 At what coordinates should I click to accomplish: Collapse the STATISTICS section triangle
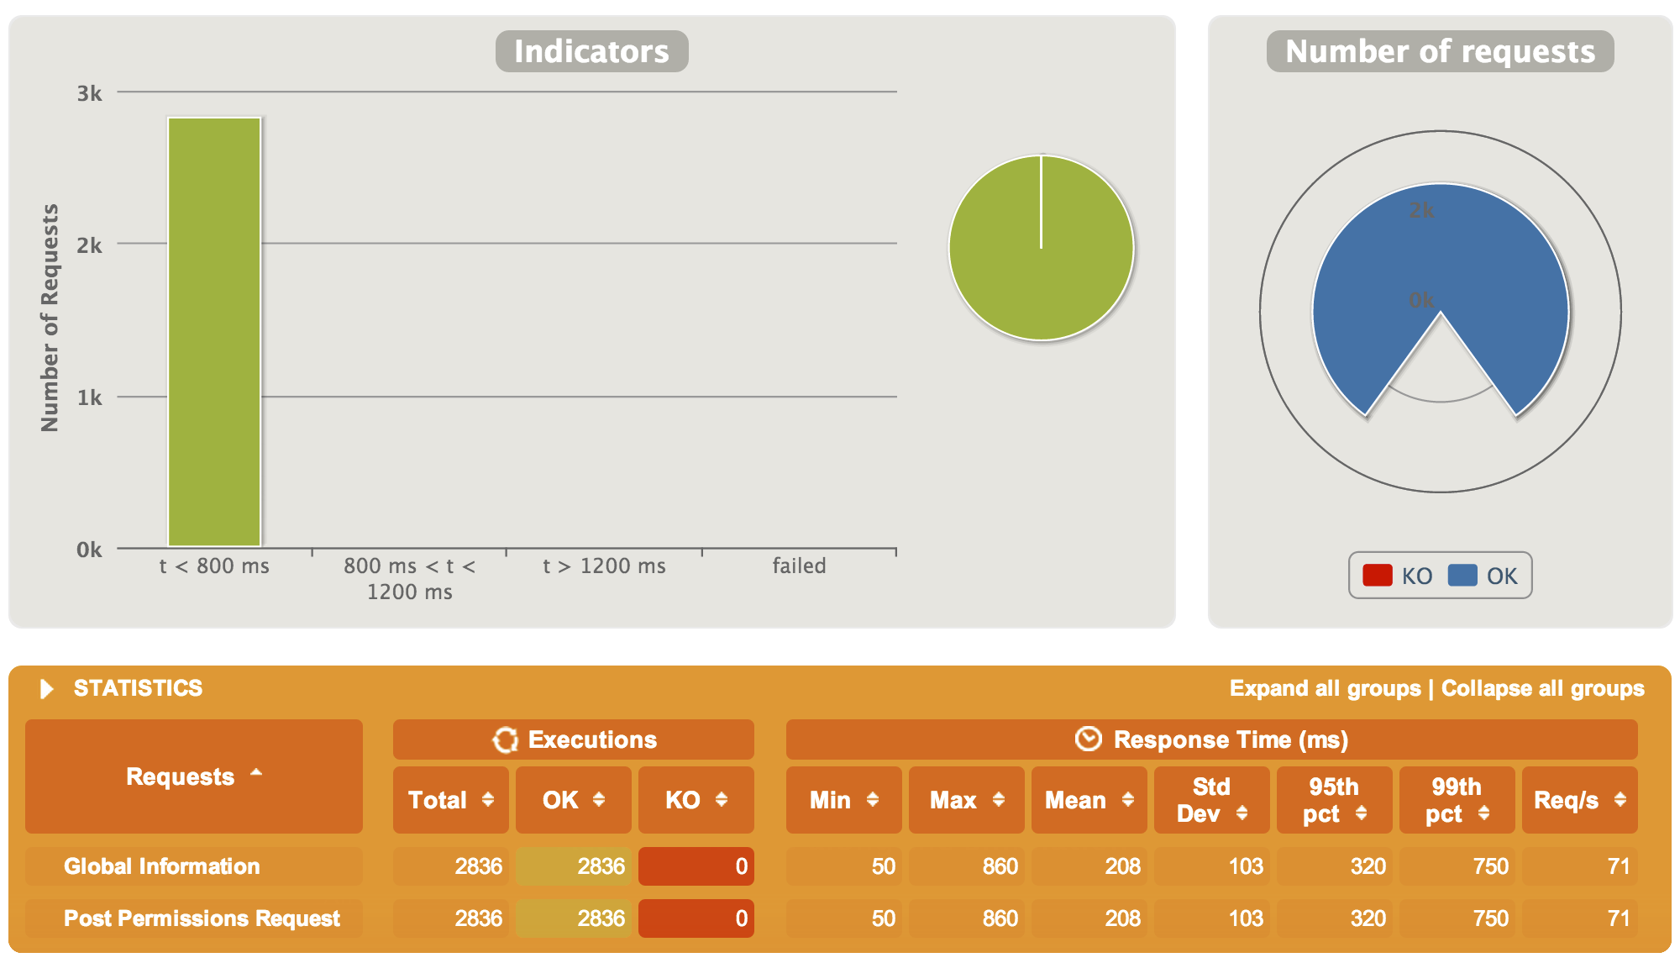pos(47,689)
